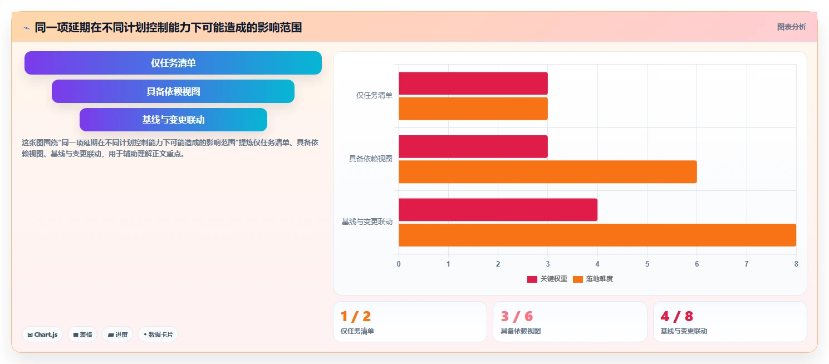Click the description paragraph under the funnel

click(x=170, y=148)
